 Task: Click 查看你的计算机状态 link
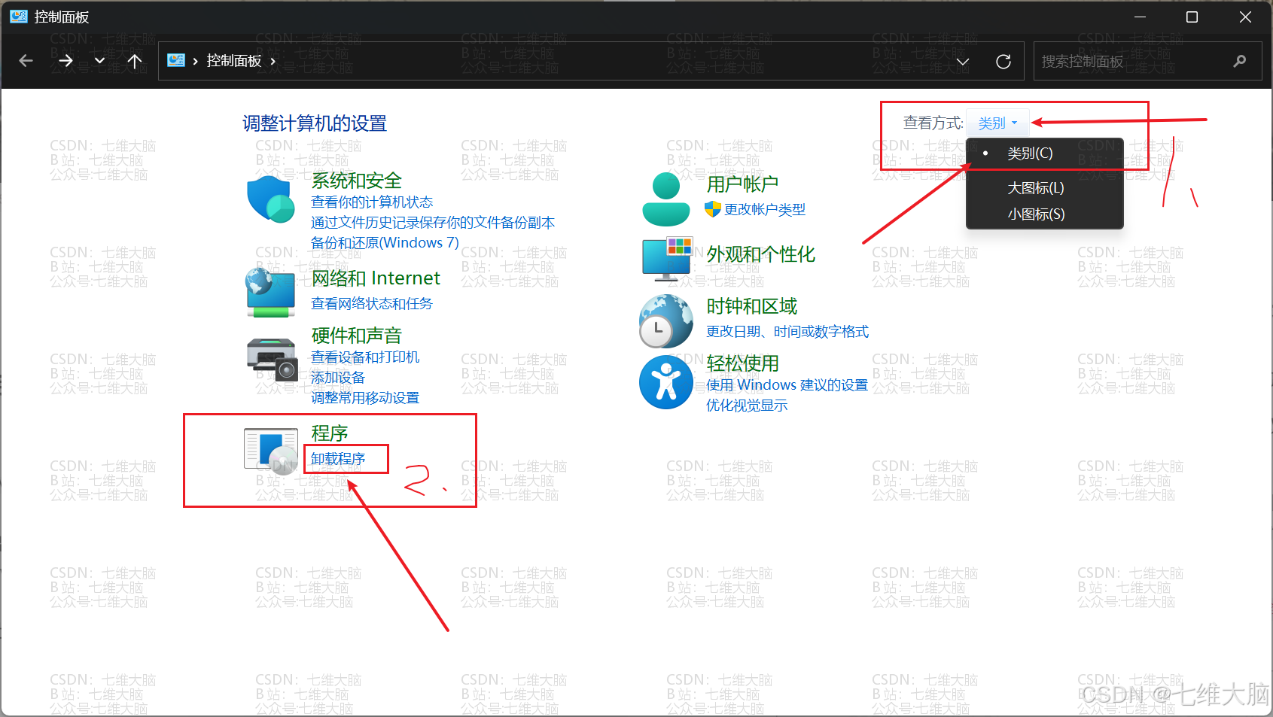(x=372, y=202)
